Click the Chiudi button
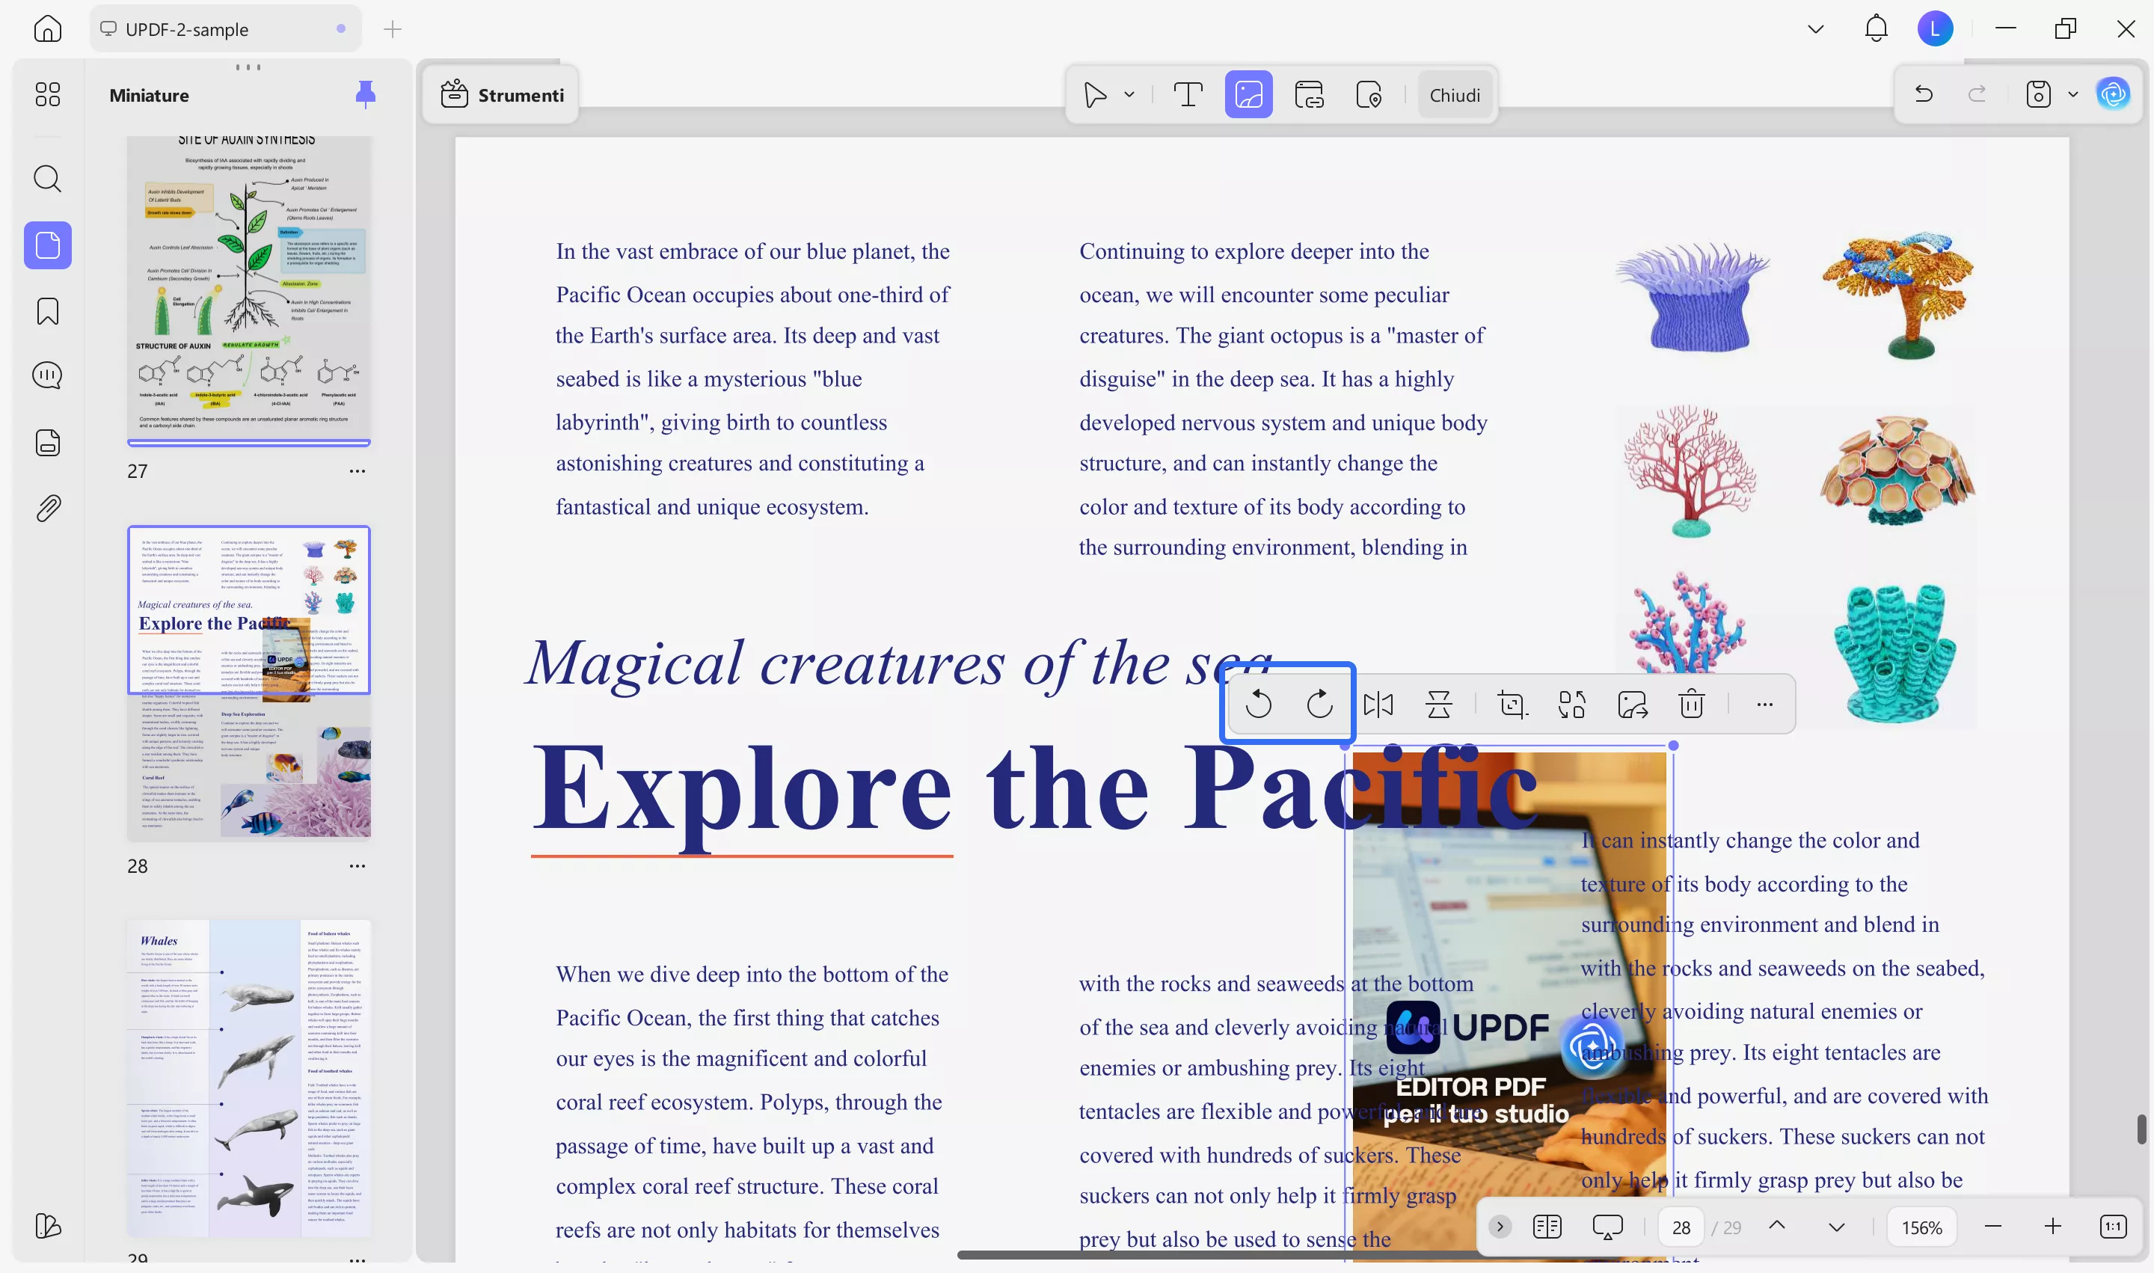The height and width of the screenshot is (1273, 2154). 1455,94
